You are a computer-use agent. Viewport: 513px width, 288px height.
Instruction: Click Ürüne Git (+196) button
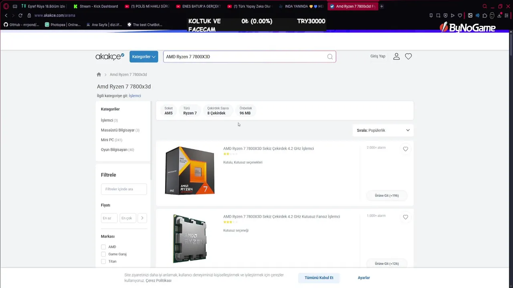(x=387, y=196)
